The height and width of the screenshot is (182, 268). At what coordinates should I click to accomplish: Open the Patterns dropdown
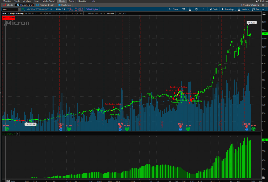258,9
